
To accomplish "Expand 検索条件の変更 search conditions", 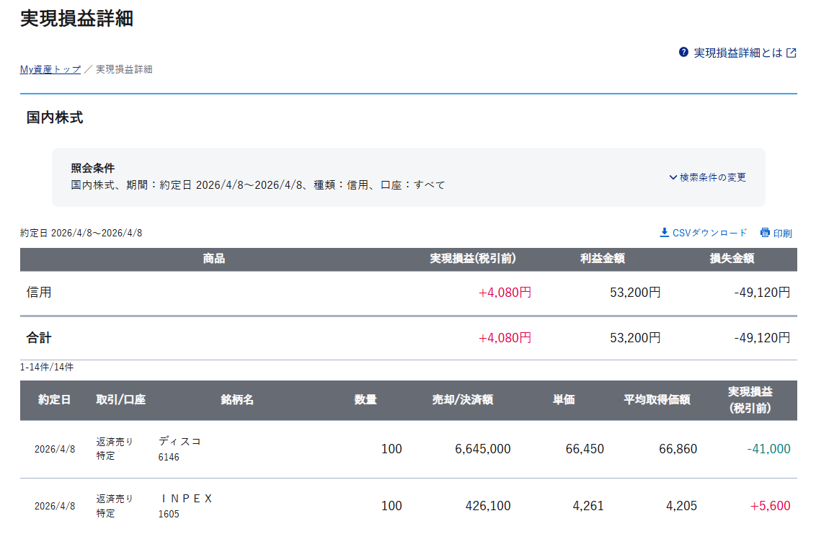I will [x=712, y=177].
